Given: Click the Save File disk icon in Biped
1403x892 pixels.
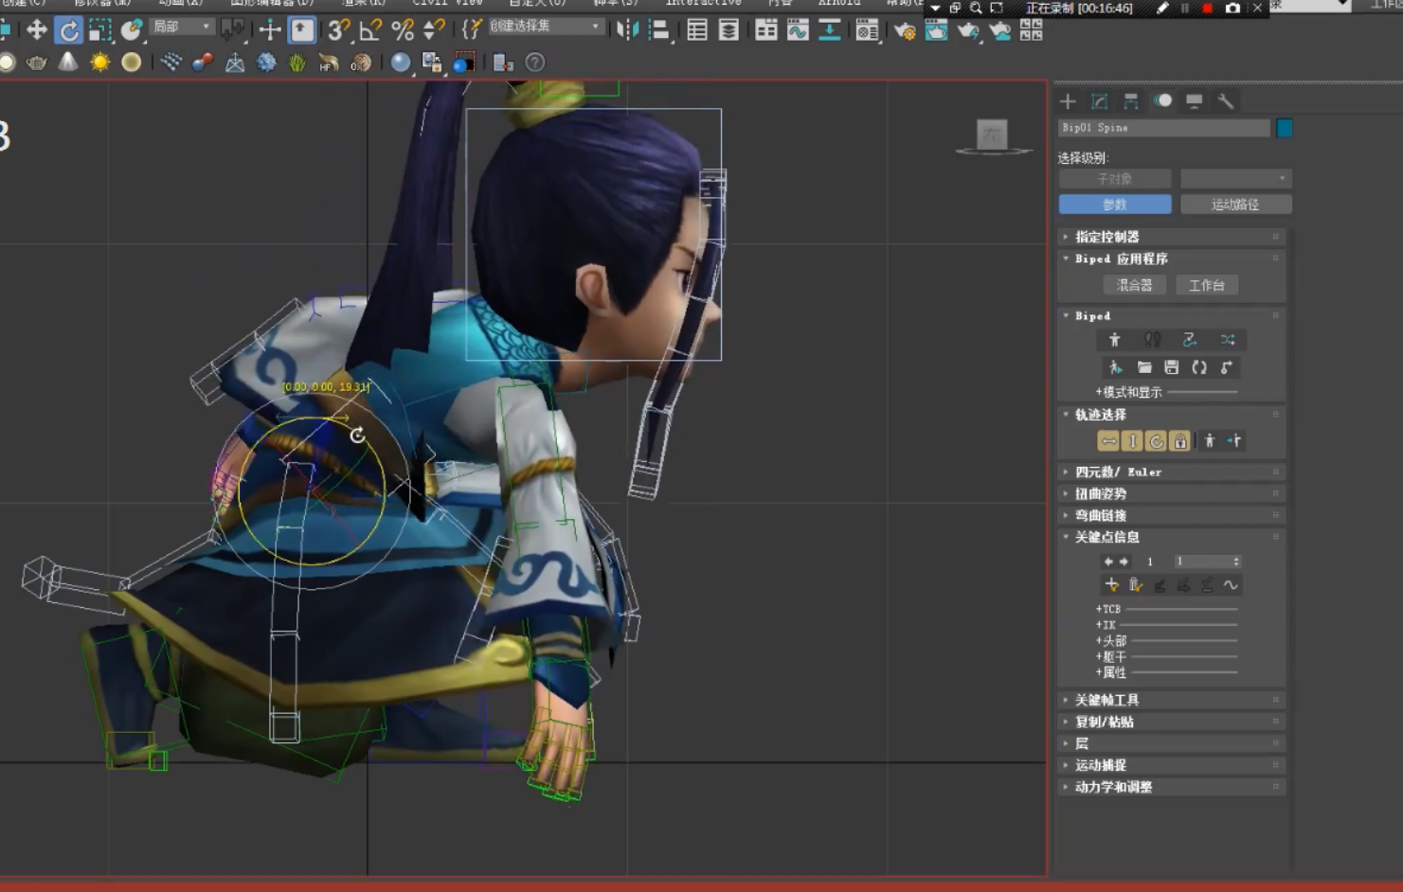Looking at the screenshot, I should 1172,367.
